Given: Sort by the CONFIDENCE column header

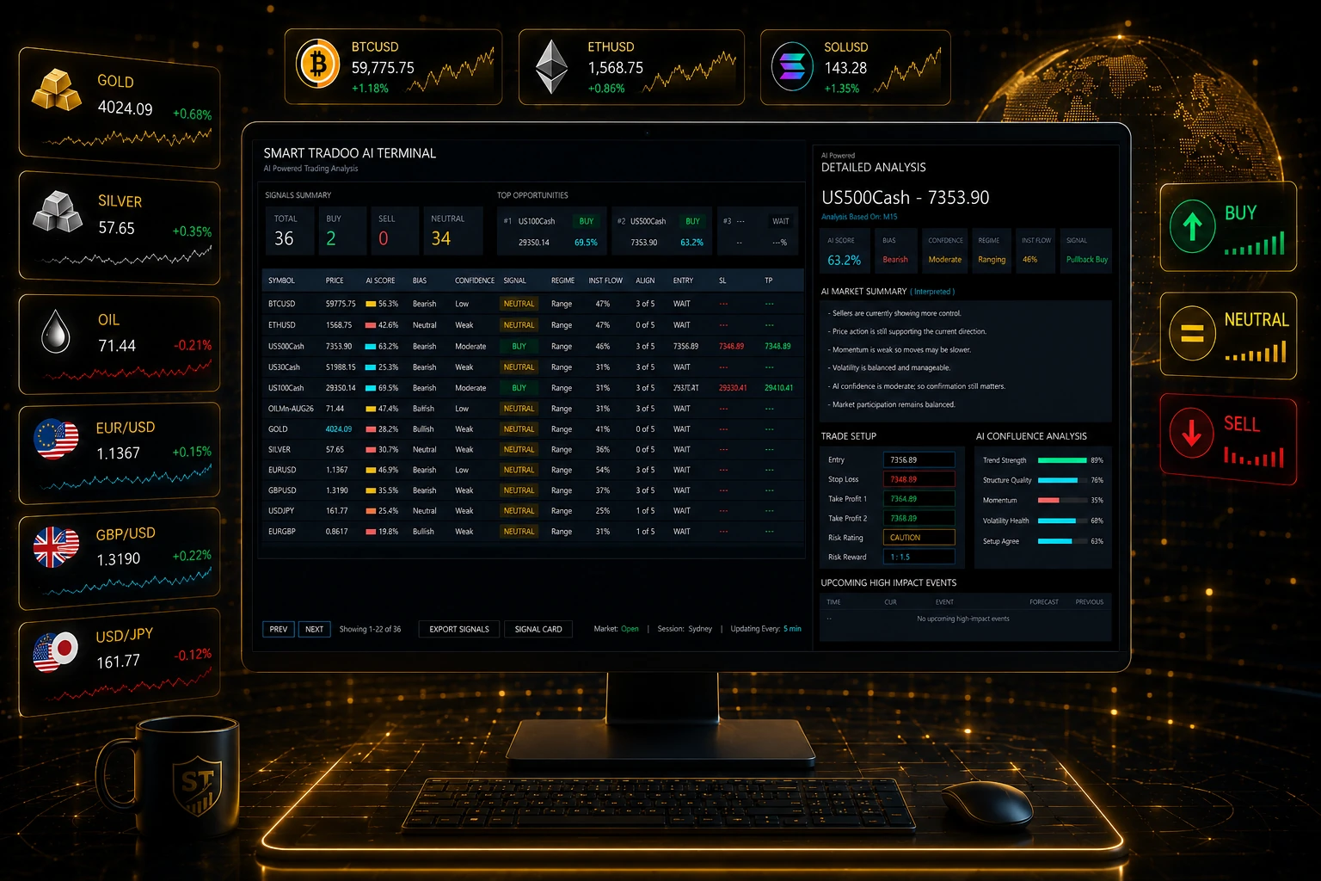Looking at the screenshot, I should point(475,280).
